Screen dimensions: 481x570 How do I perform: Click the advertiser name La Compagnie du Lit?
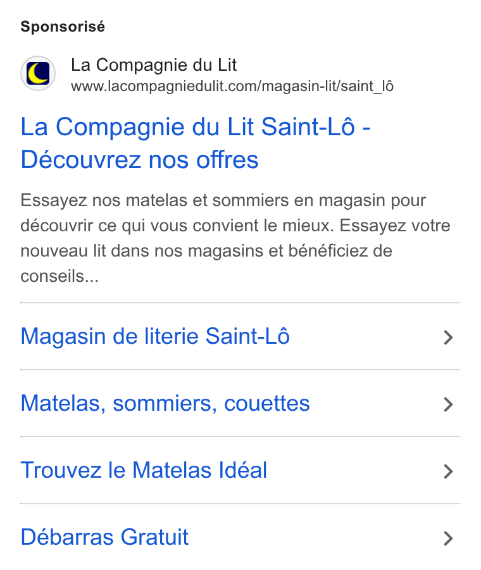pos(154,65)
